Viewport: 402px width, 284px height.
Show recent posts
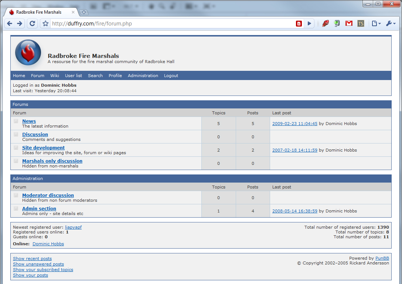point(32,259)
